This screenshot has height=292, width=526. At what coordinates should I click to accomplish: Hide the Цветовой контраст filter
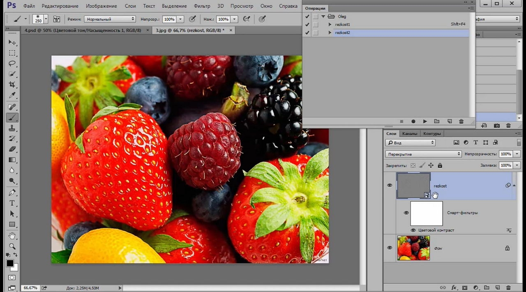413,230
